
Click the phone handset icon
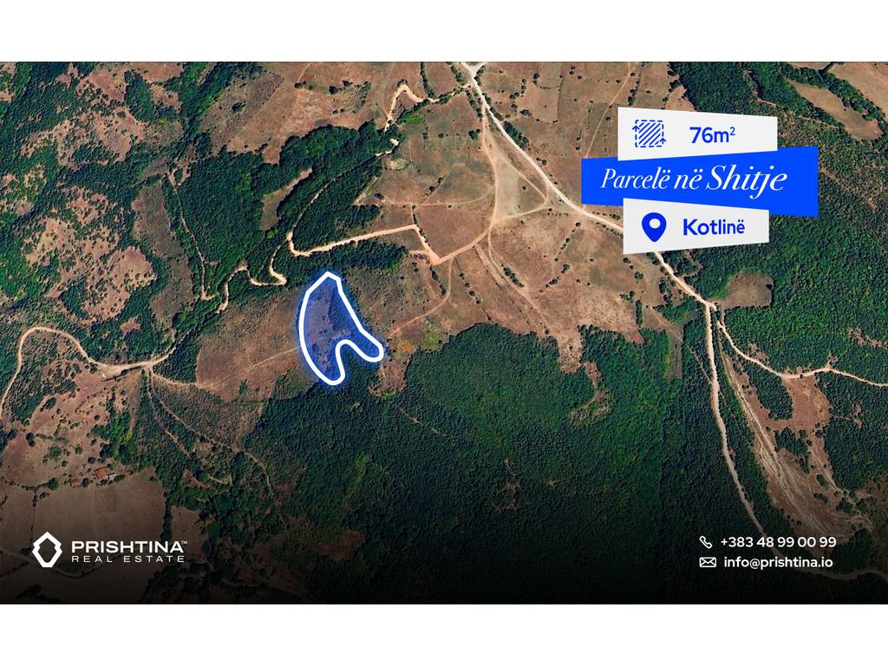[x=706, y=542]
